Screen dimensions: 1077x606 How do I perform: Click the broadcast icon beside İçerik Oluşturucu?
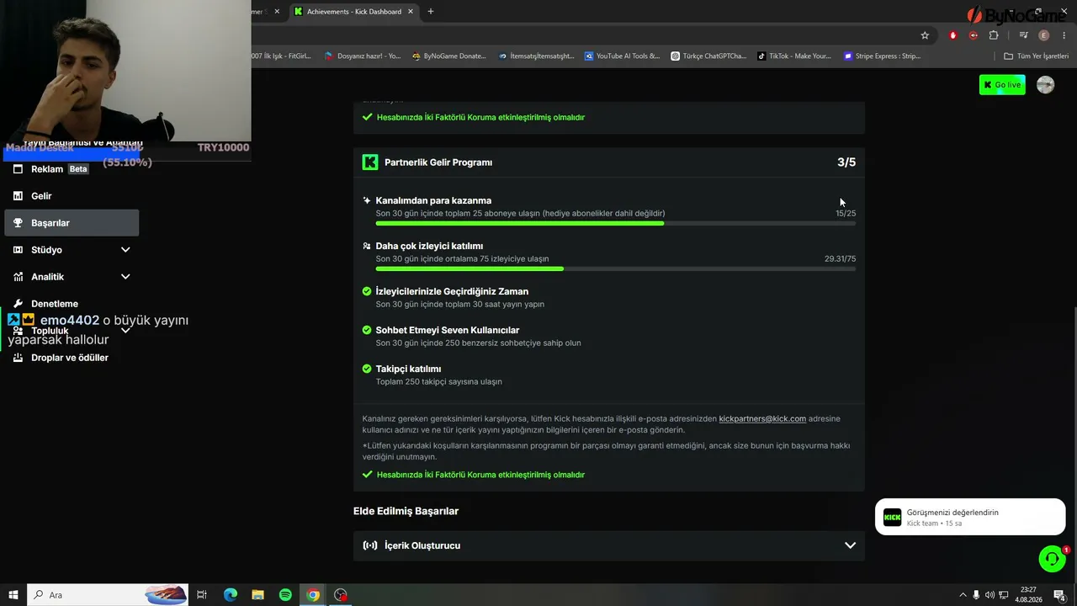[370, 545]
